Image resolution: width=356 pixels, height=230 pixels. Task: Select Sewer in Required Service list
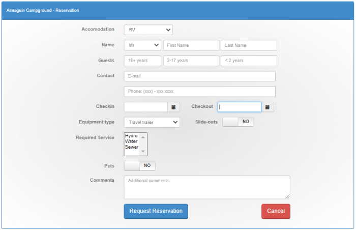tap(132, 147)
